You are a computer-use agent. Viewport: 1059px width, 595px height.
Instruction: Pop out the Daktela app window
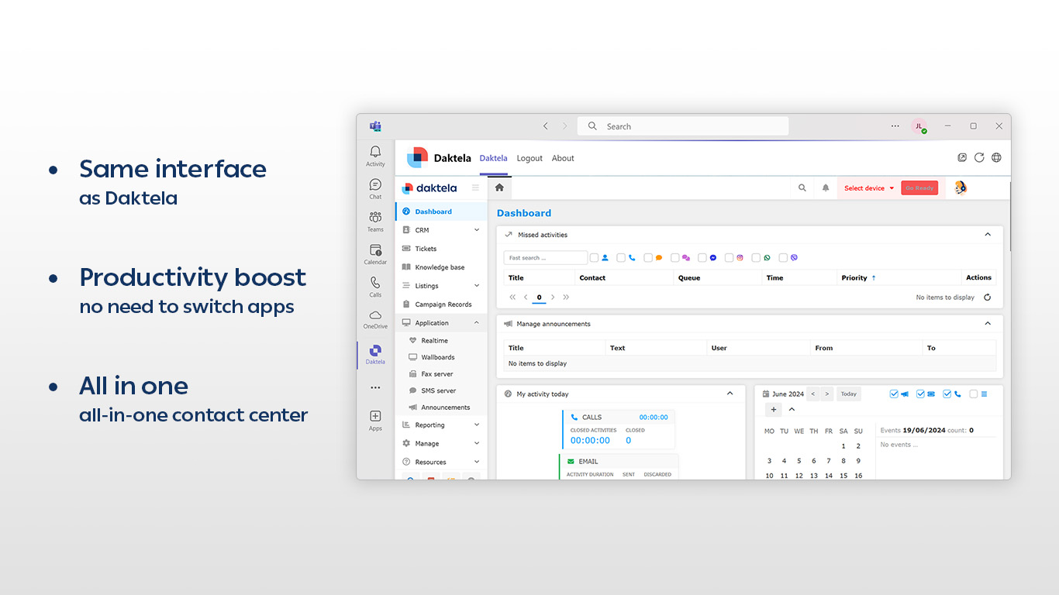[962, 158]
